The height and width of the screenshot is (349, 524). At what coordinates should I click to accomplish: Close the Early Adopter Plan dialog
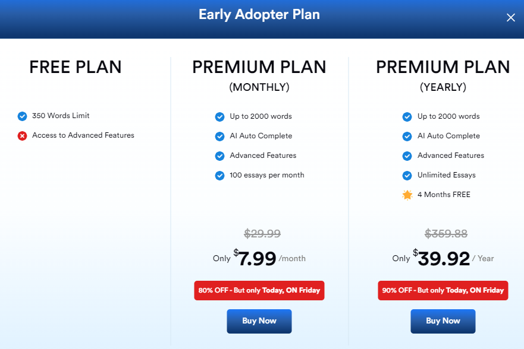click(510, 17)
